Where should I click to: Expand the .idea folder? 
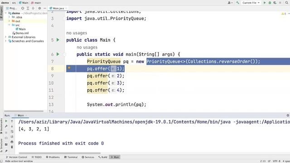tap(9, 17)
